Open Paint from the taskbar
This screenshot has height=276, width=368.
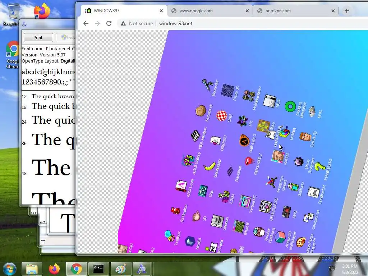[121, 269]
